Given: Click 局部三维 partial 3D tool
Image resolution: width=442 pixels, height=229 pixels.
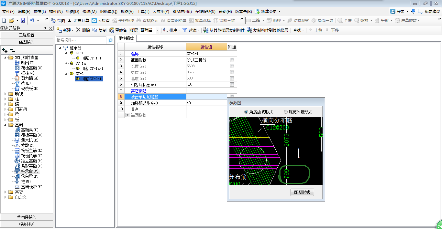Looking at the screenshot, I should click(322, 20).
